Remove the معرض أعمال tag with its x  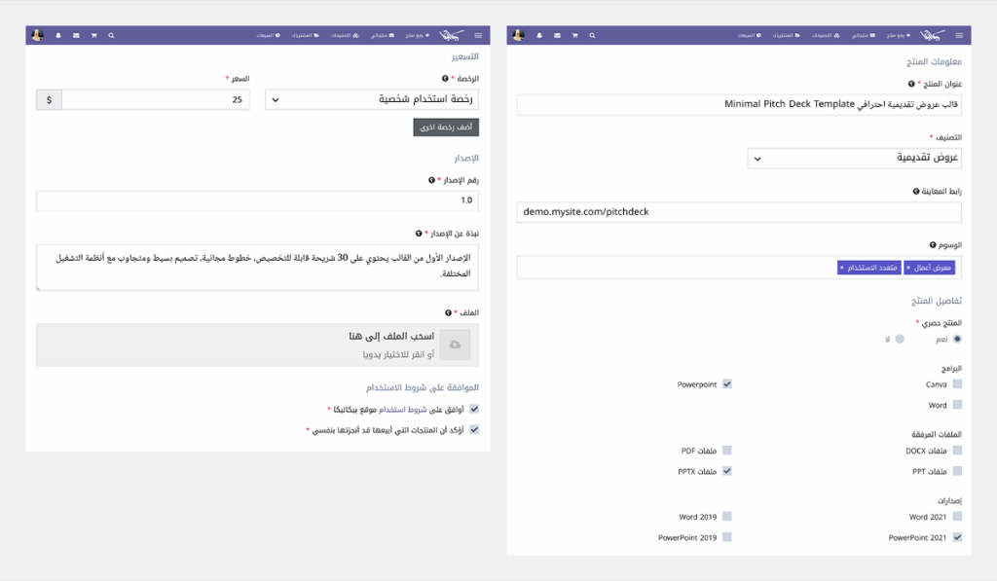coord(908,267)
